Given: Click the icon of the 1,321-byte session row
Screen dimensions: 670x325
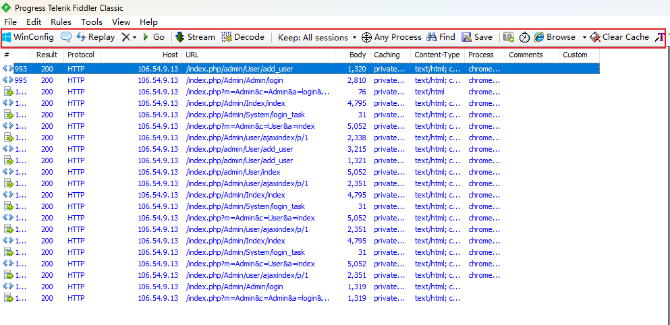Looking at the screenshot, I should point(8,160).
